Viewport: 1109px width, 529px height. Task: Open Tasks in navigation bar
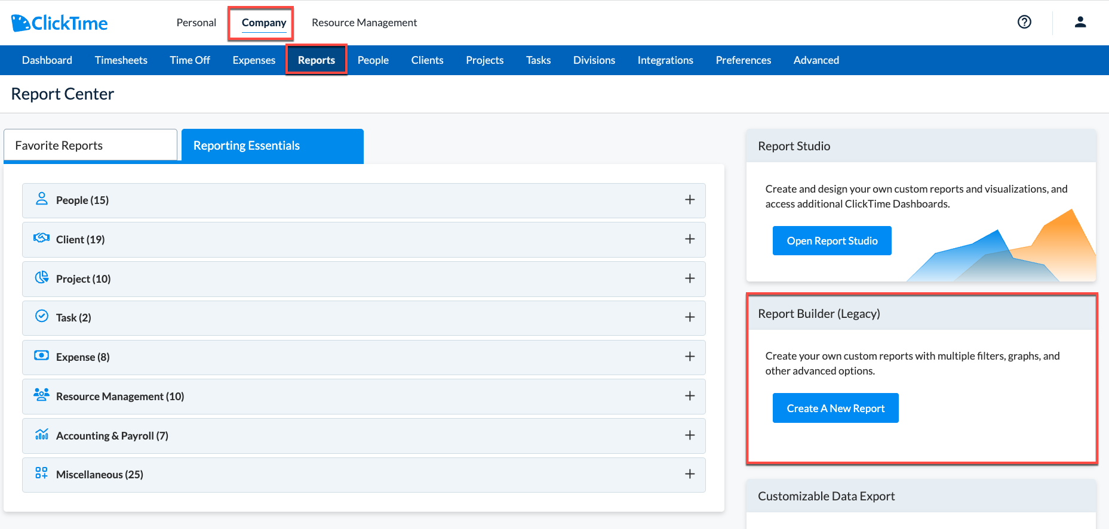pos(539,60)
